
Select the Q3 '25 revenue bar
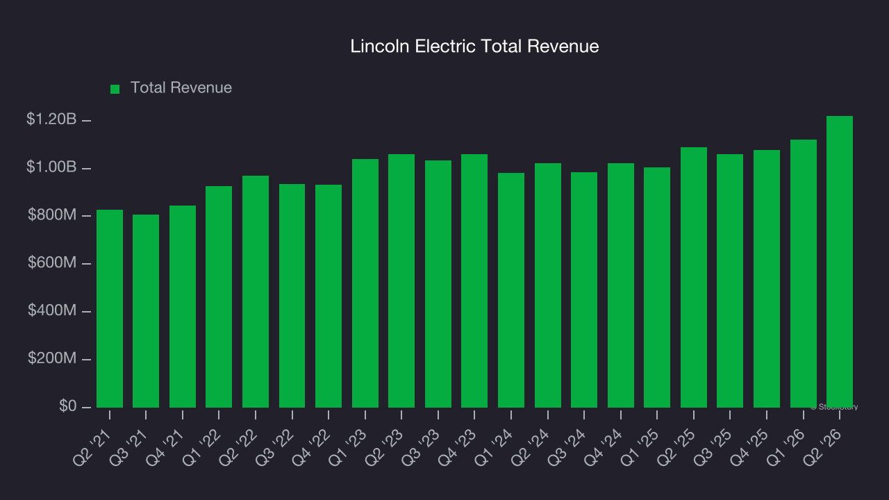[730, 281]
